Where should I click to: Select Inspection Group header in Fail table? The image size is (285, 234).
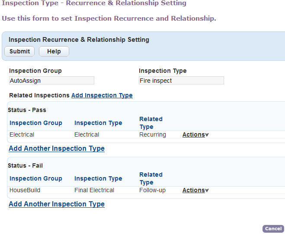[36, 178]
